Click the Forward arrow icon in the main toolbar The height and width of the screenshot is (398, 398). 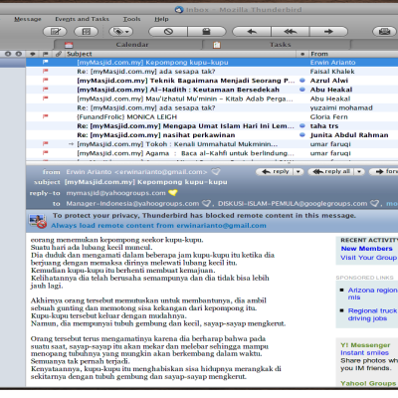coord(328,32)
